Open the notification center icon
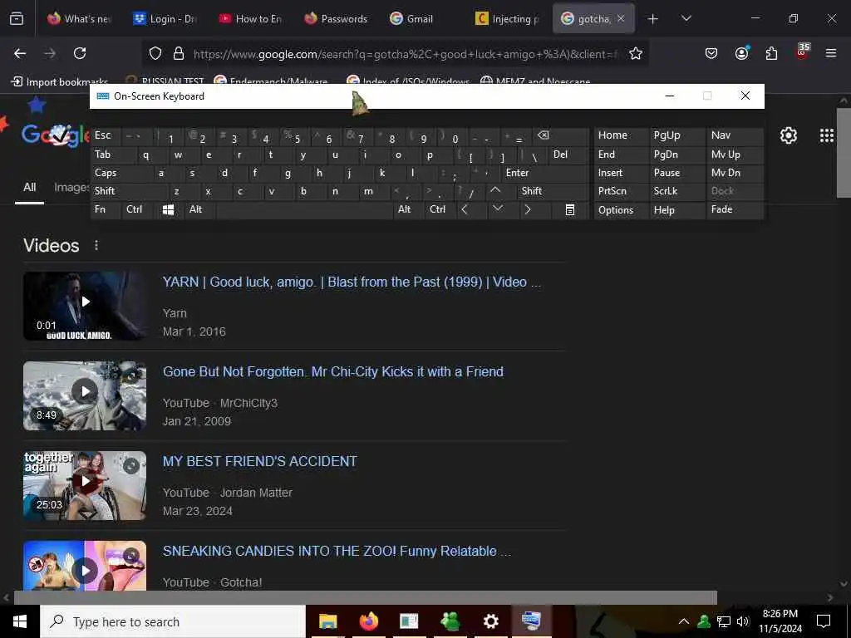The image size is (851, 638). point(824,621)
